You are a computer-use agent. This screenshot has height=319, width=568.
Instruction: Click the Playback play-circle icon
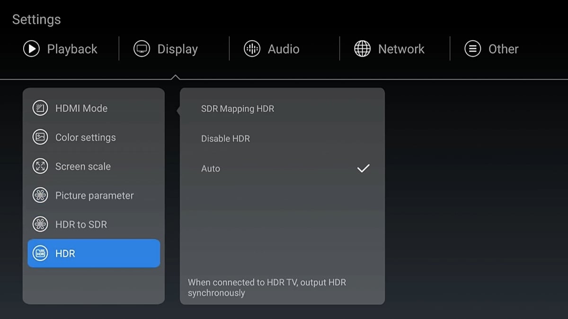click(31, 49)
